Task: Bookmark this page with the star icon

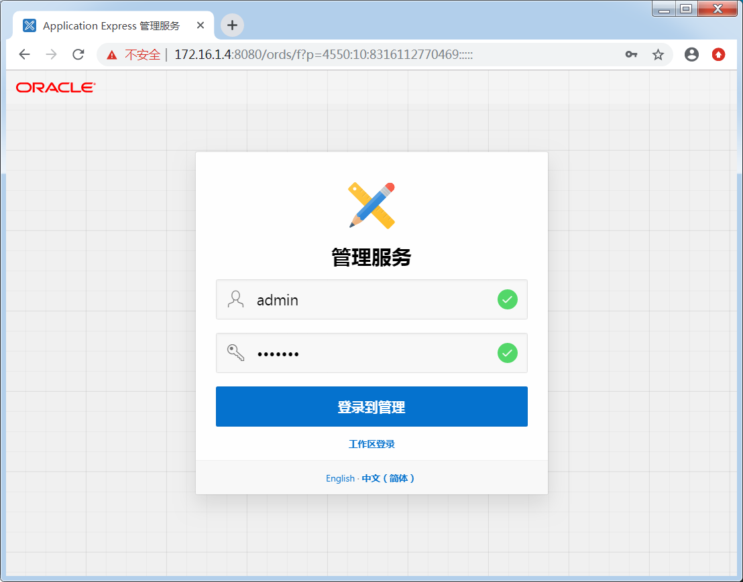Action: [658, 55]
